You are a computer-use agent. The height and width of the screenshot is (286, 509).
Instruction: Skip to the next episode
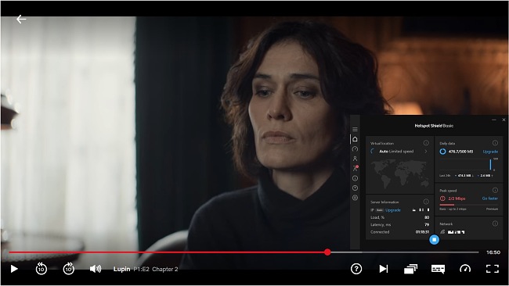pyautogui.click(x=384, y=269)
